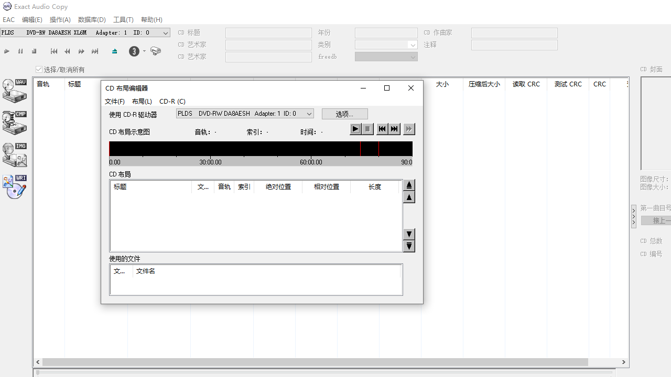Click the bottom horizontal scrollbar
671x377 pixels.
click(x=315, y=362)
